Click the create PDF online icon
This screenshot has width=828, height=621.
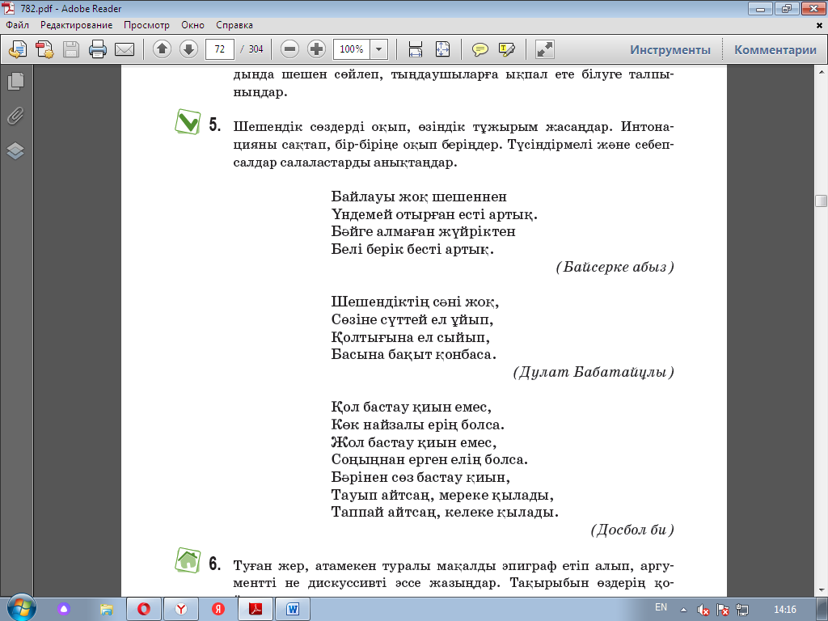point(18,49)
